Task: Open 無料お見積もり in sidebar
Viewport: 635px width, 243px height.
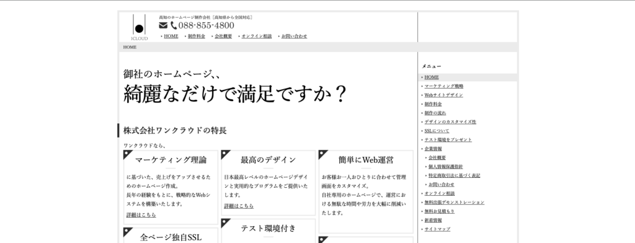Action: tap(440, 211)
